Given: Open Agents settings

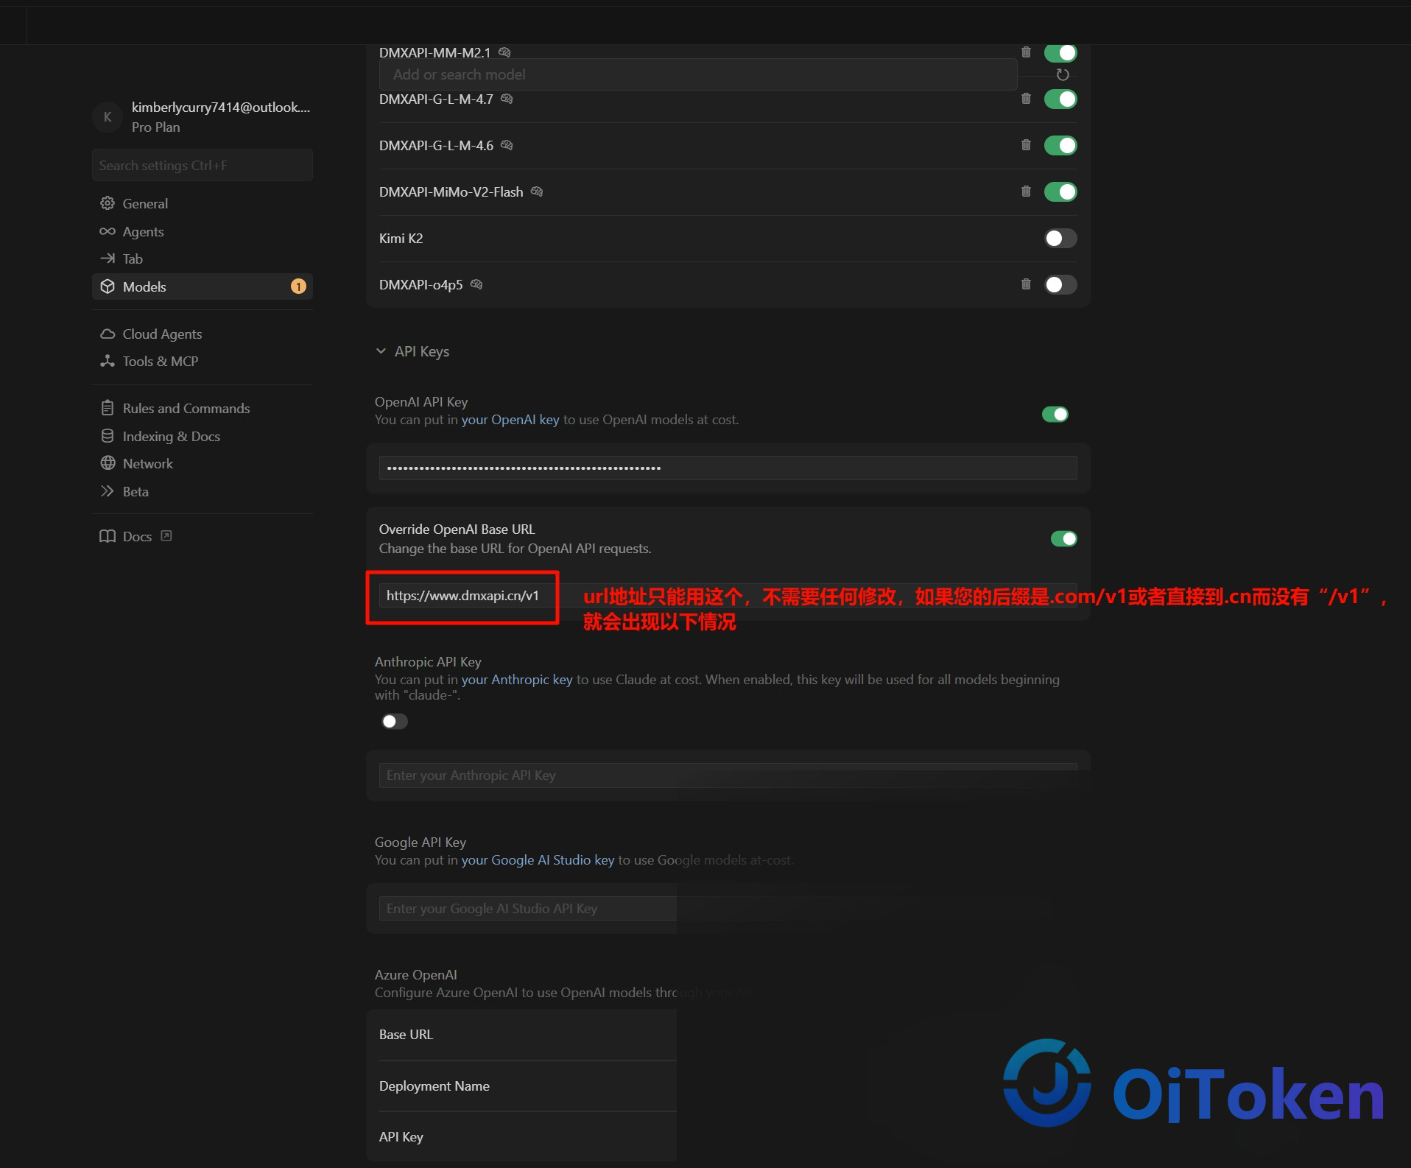Looking at the screenshot, I should (x=203, y=231).
